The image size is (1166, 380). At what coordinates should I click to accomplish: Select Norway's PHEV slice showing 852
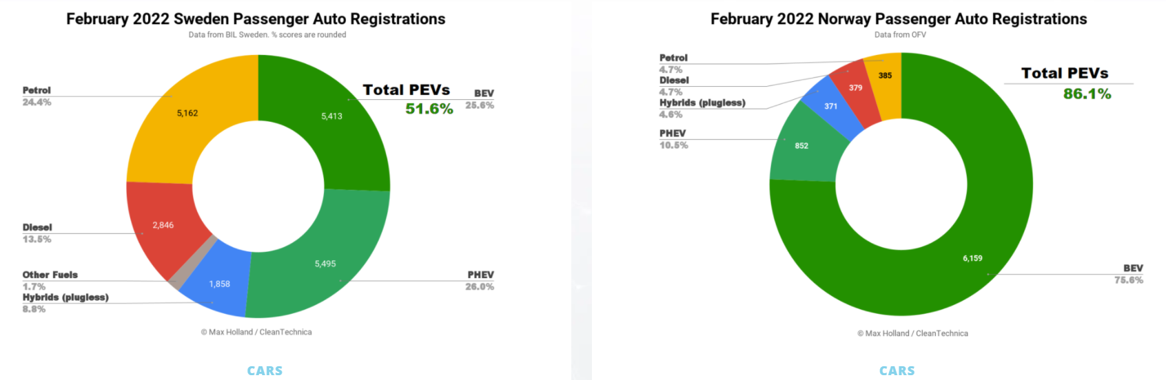pyautogui.click(x=801, y=145)
